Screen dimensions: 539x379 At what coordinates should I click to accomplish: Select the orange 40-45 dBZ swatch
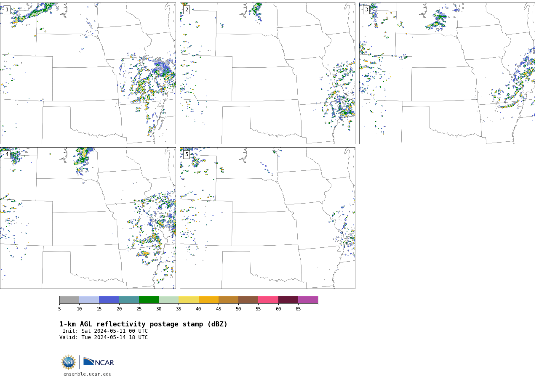click(208, 300)
